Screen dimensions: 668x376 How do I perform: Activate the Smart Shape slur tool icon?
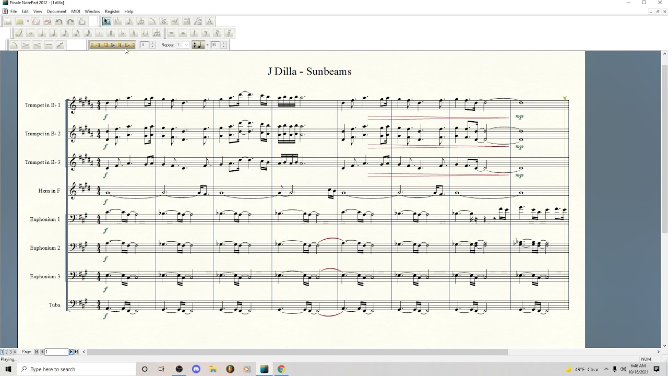(x=152, y=21)
